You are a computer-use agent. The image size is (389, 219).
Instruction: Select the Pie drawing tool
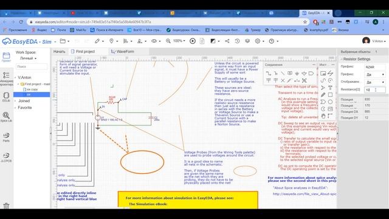(323, 109)
